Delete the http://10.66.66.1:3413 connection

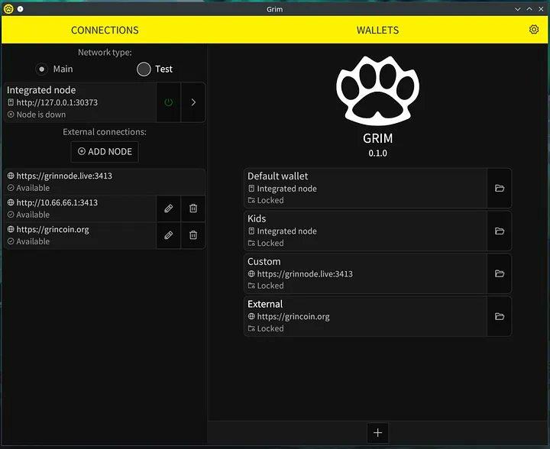point(193,208)
